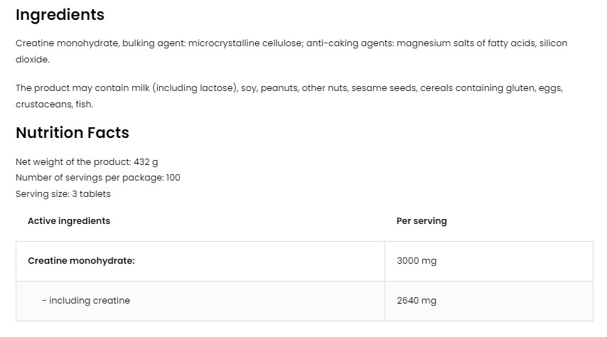Click the Nutrition Facts heading
Screen dimensions: 607x337
point(72,132)
